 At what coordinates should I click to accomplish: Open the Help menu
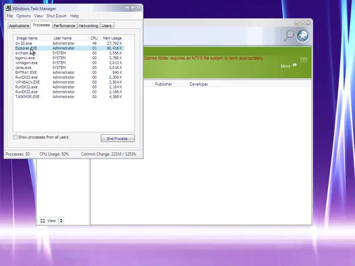74,16
